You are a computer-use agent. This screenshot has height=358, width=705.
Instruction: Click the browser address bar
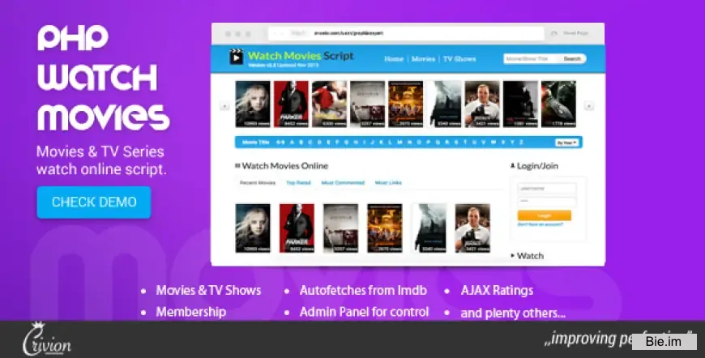[406, 33]
